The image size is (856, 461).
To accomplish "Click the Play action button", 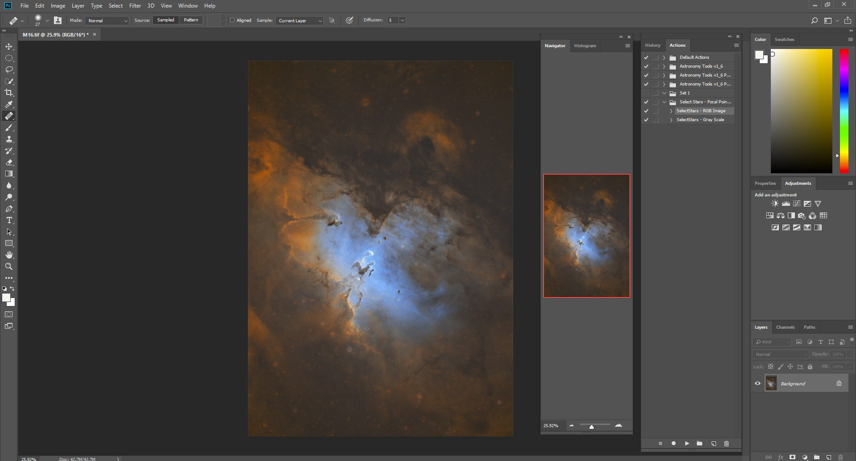I will tap(687, 444).
